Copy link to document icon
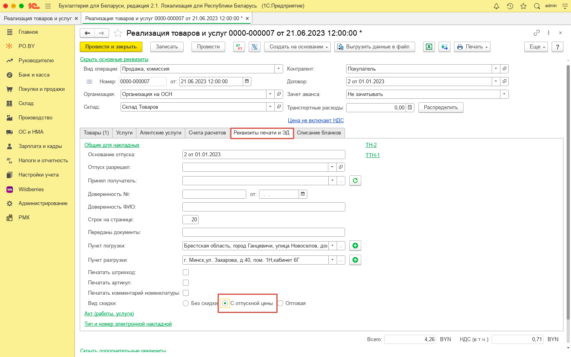 pos(537,33)
